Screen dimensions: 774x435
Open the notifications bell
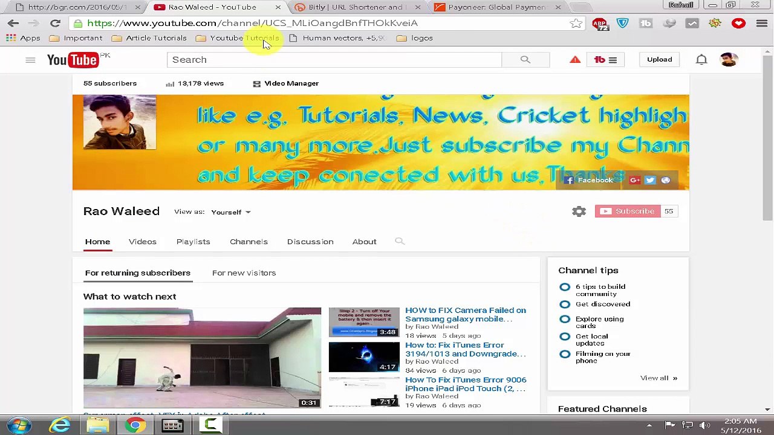701,60
